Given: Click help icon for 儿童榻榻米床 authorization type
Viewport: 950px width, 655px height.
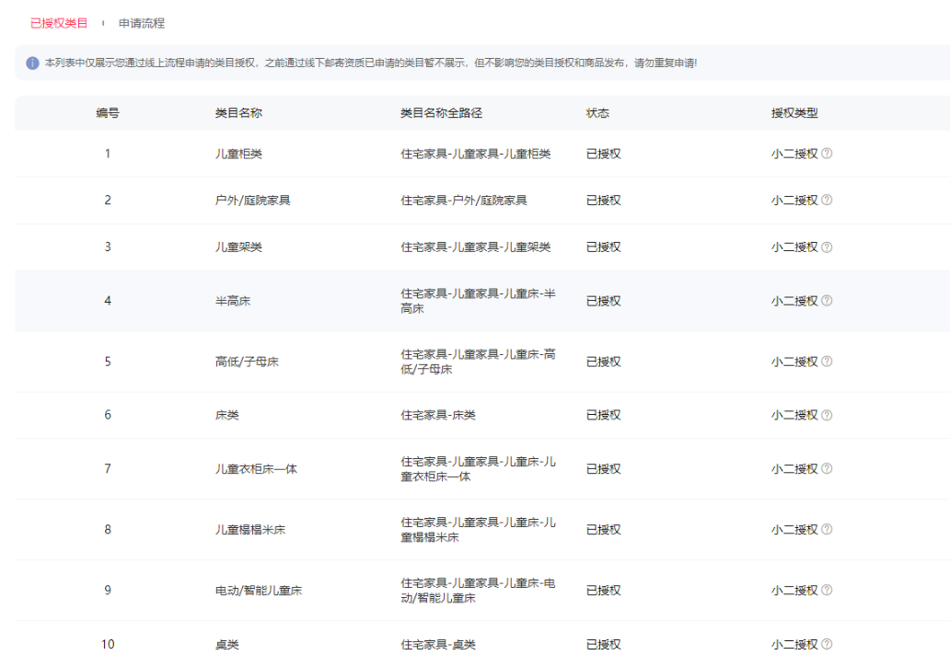Looking at the screenshot, I should click(x=827, y=529).
